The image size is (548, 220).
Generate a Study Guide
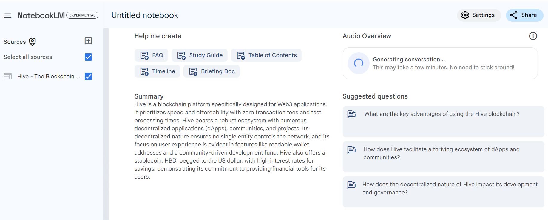(x=200, y=55)
